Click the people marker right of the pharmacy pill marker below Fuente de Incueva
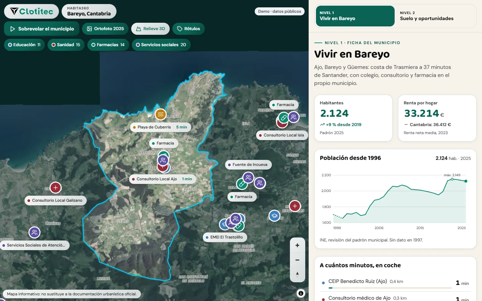This screenshot has height=301, width=482. (x=260, y=183)
